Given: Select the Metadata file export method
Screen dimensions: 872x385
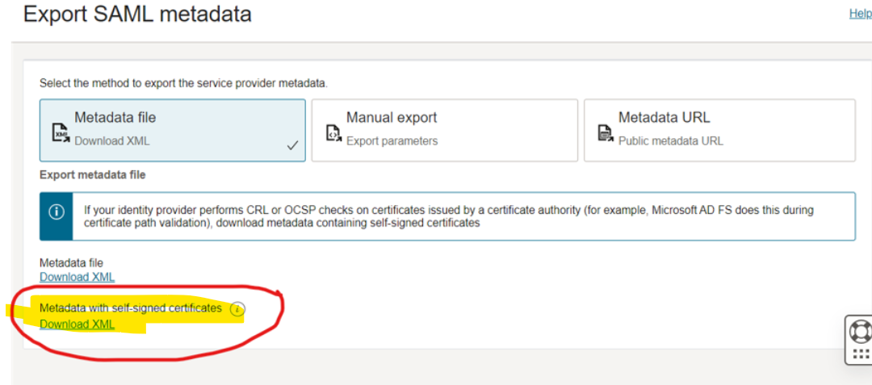Looking at the screenshot, I should click(172, 129).
